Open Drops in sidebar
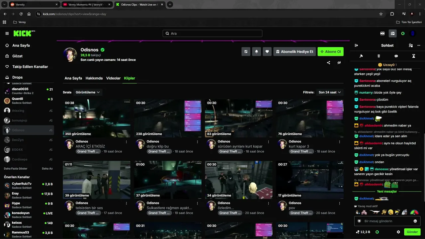 [18, 77]
